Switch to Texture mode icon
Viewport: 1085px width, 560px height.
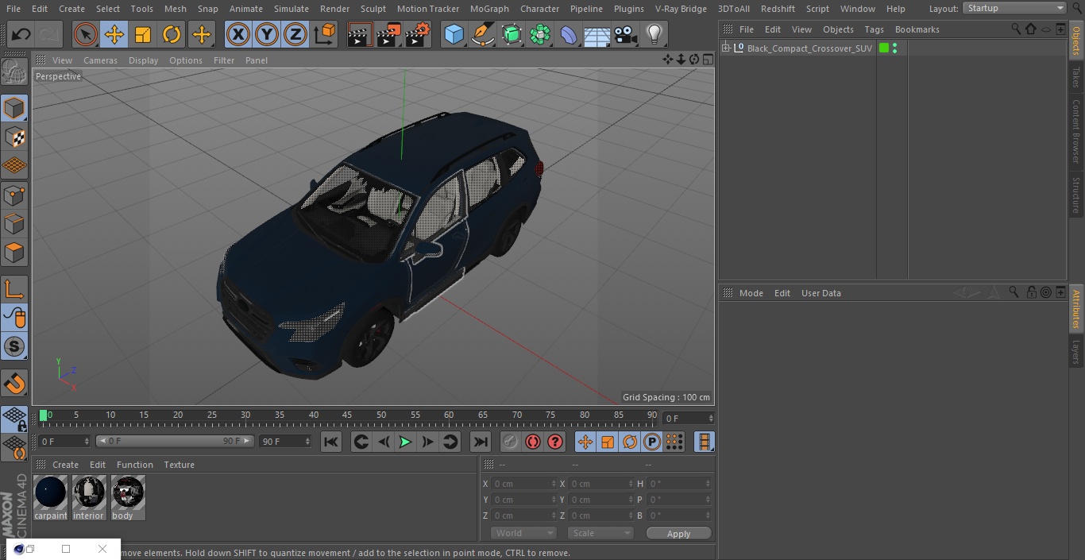coord(14,137)
